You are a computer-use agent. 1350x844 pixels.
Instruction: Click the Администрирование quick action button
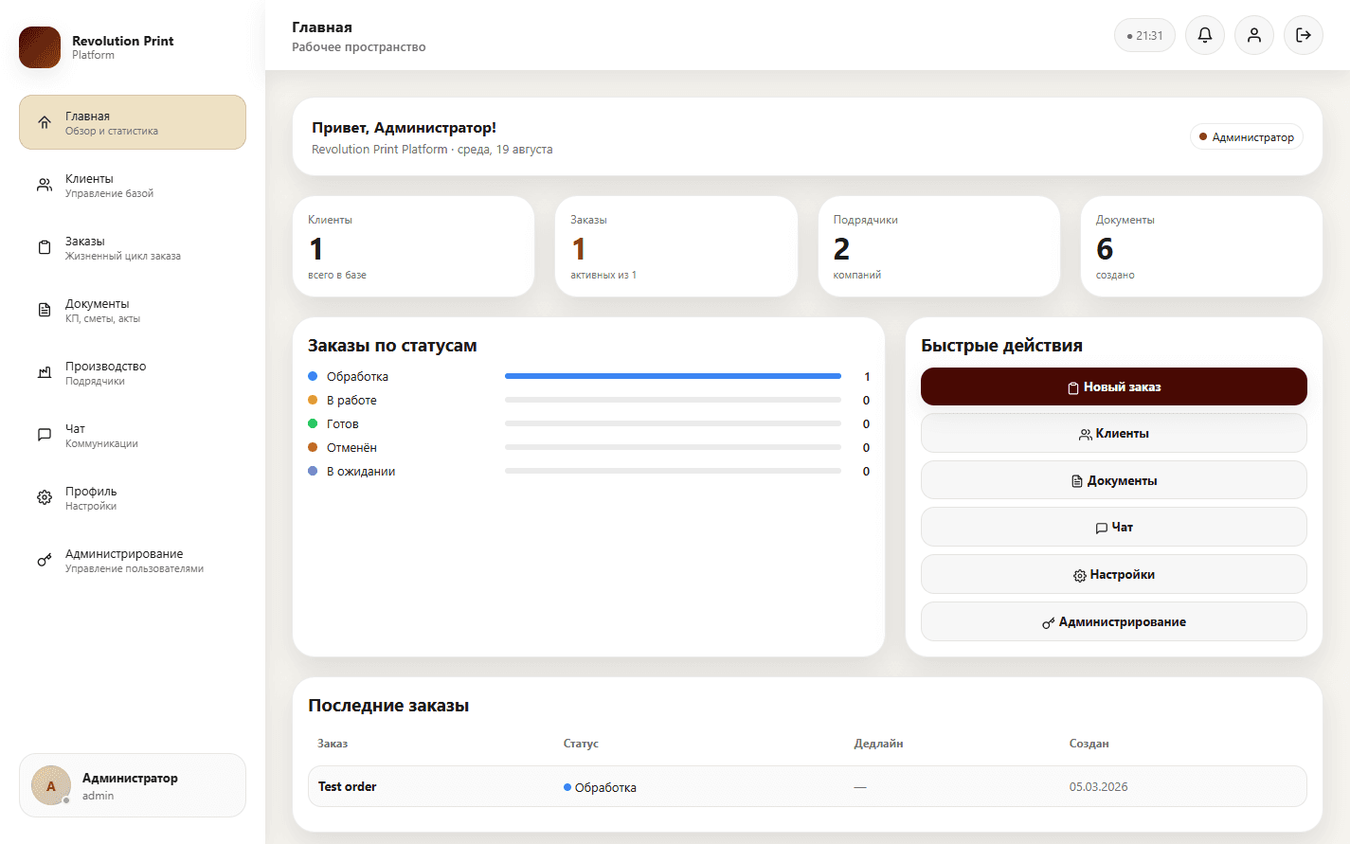point(1114,621)
